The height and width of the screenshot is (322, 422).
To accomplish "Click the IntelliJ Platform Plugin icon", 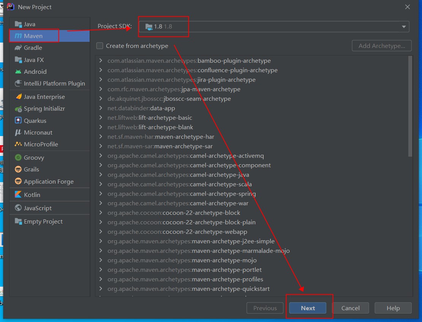I will [18, 84].
